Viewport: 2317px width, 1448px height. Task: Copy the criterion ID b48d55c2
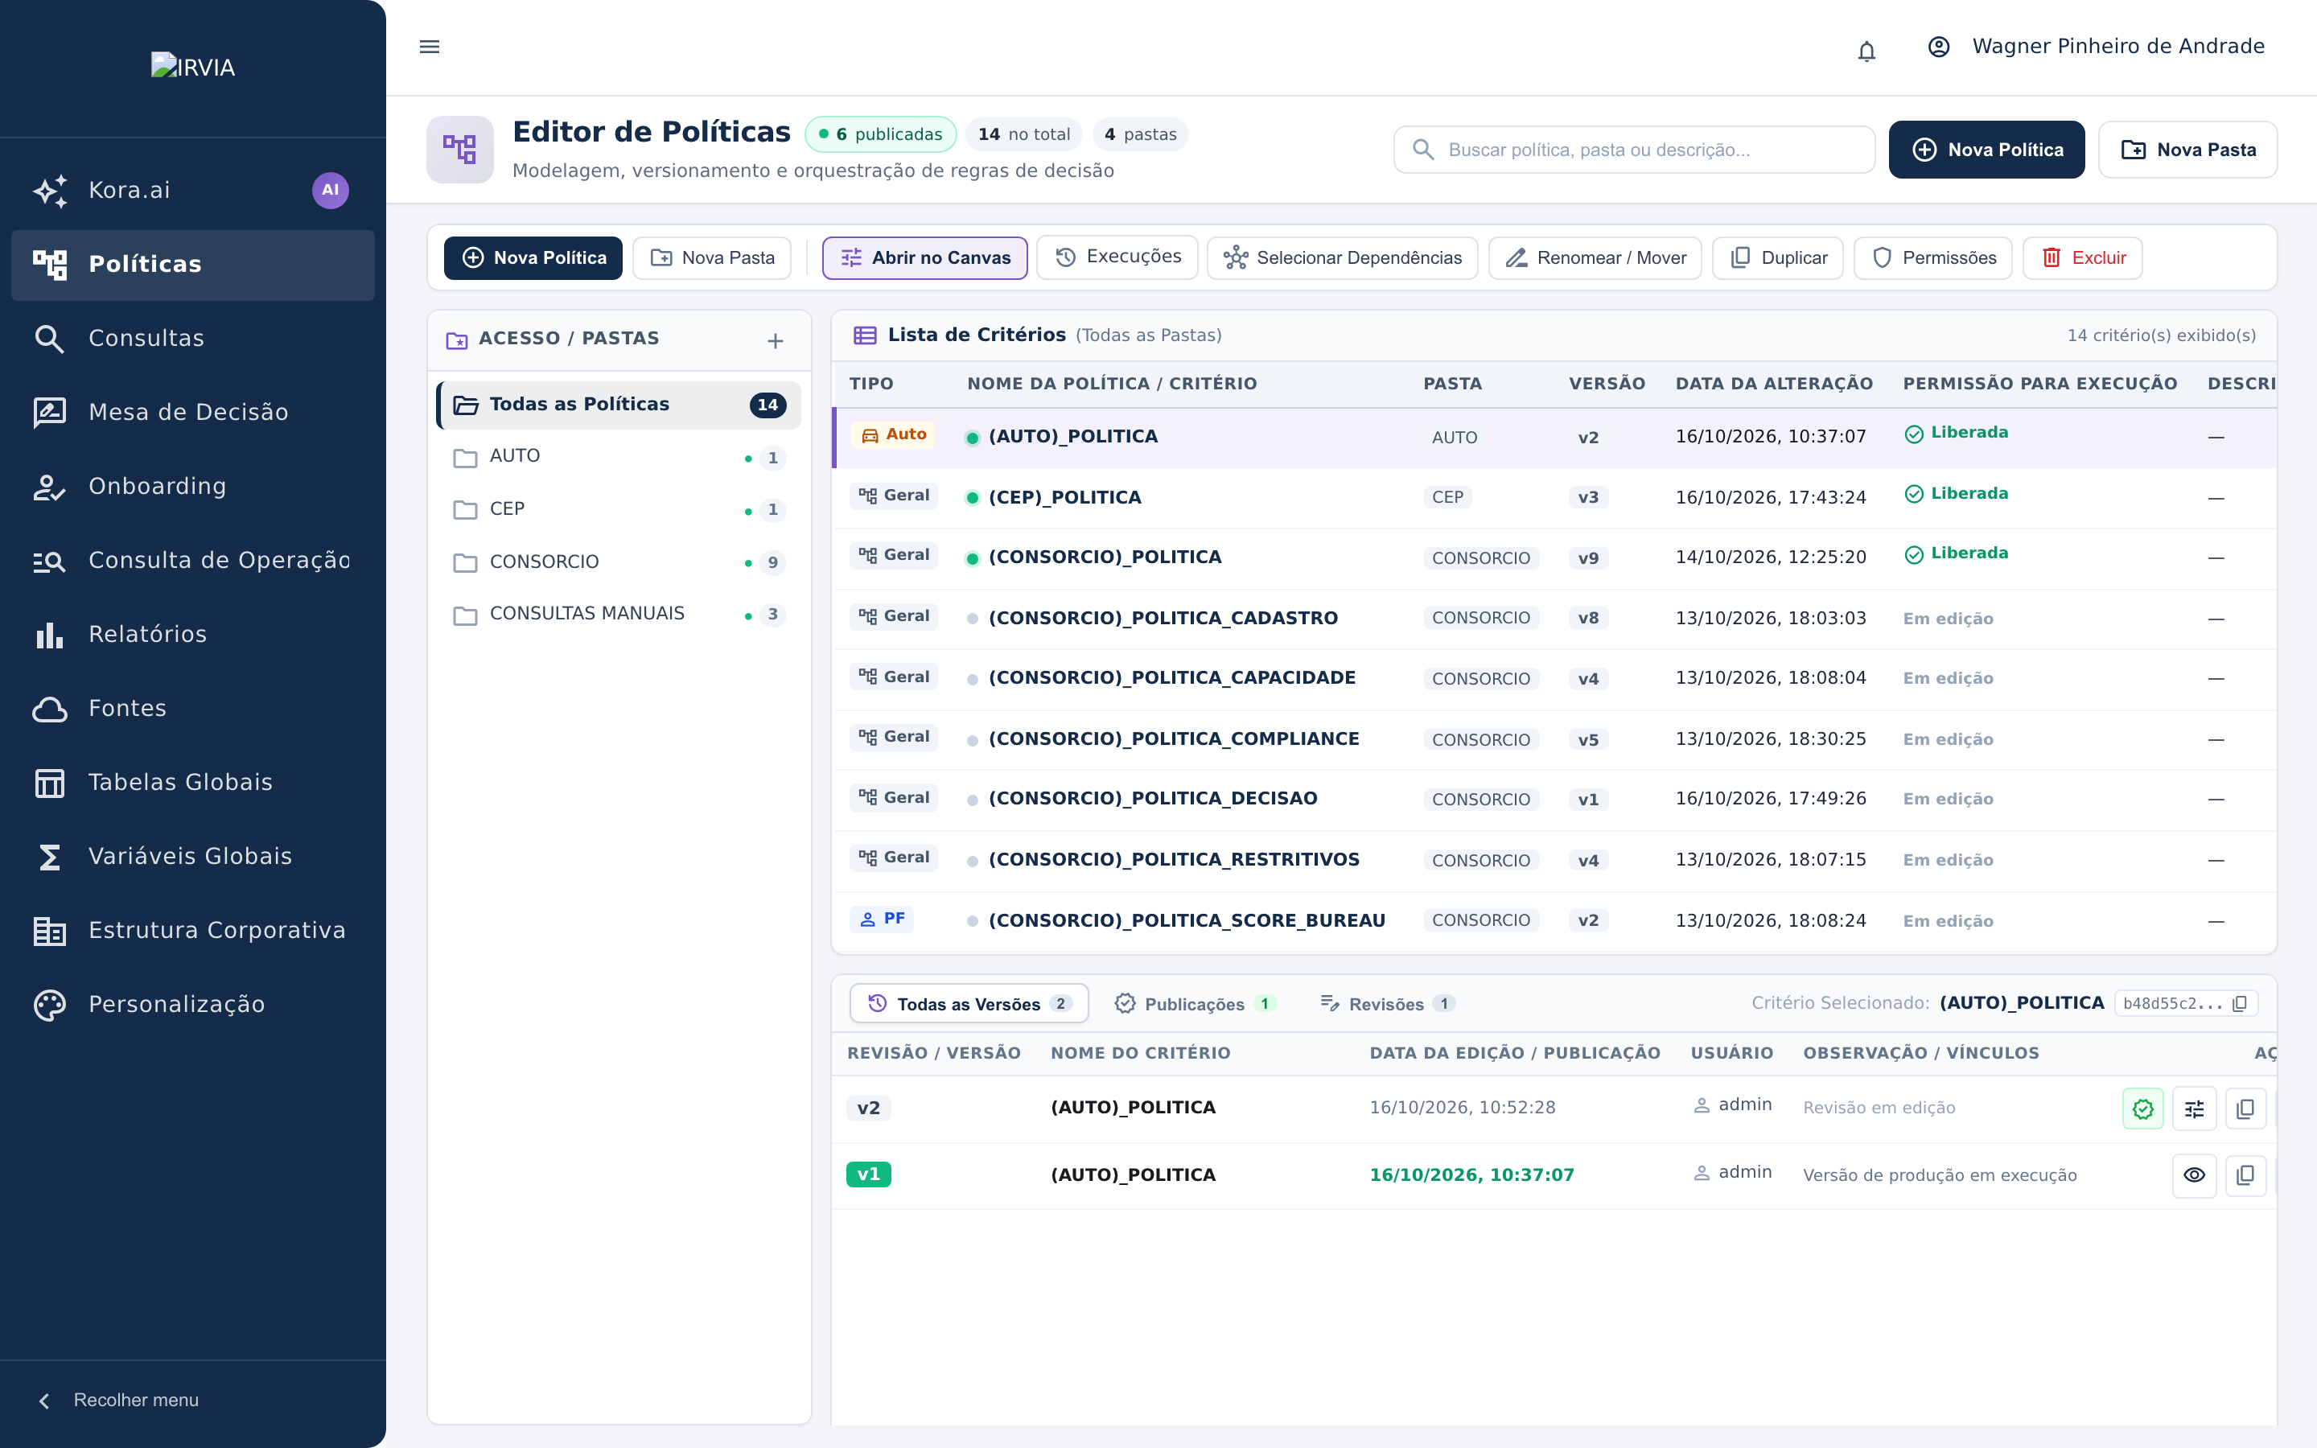tap(2240, 1004)
